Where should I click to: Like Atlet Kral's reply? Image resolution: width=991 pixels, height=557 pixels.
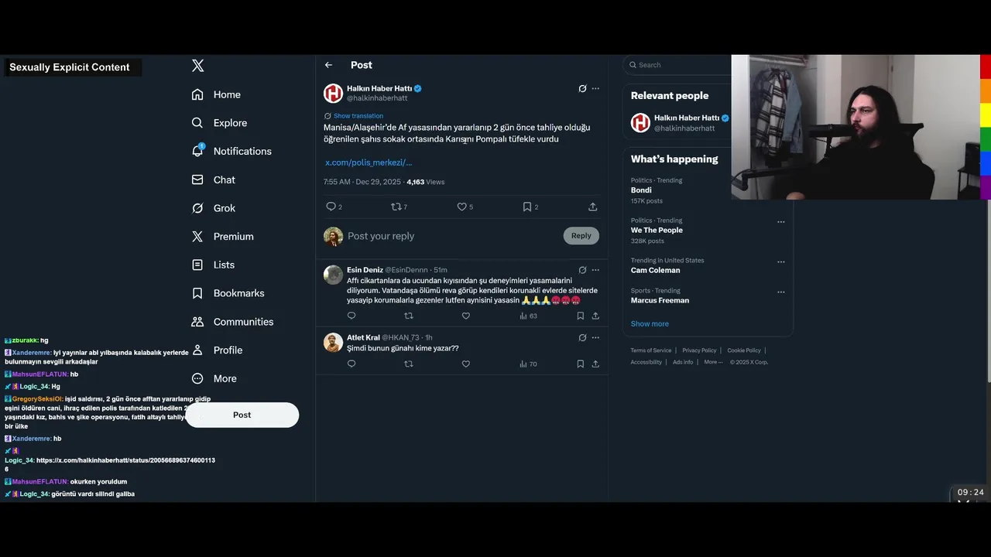(466, 364)
